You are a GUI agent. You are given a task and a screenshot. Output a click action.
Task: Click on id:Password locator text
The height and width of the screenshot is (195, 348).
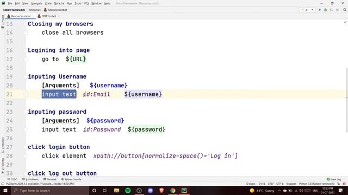pos(102,129)
